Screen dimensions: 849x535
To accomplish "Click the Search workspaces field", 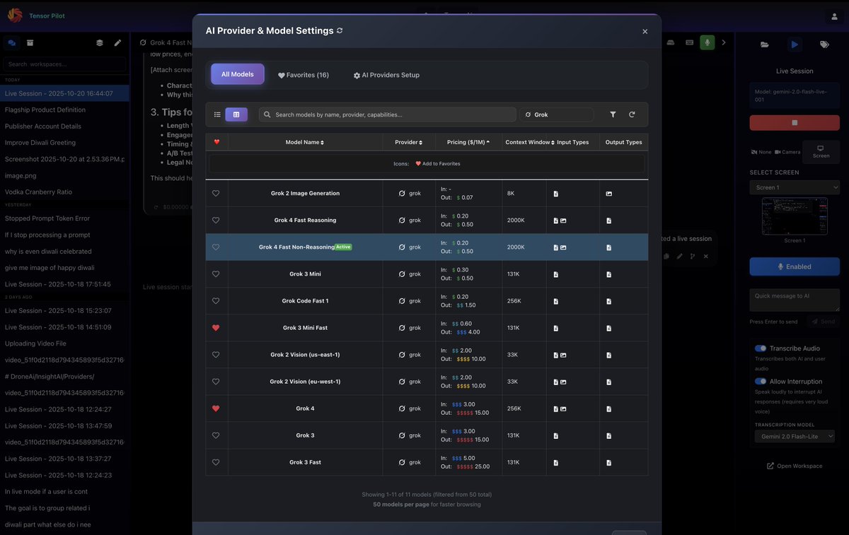I will (x=65, y=64).
